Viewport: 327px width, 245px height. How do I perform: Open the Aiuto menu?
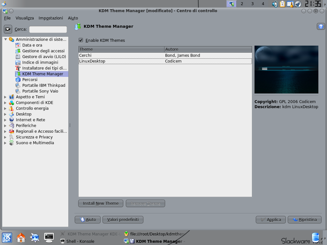click(73, 18)
